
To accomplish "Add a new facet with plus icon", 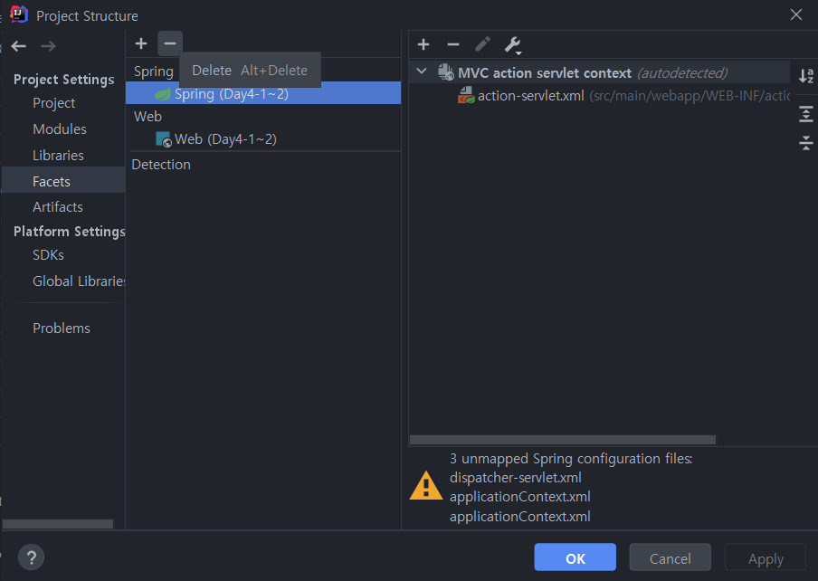I will (x=141, y=43).
